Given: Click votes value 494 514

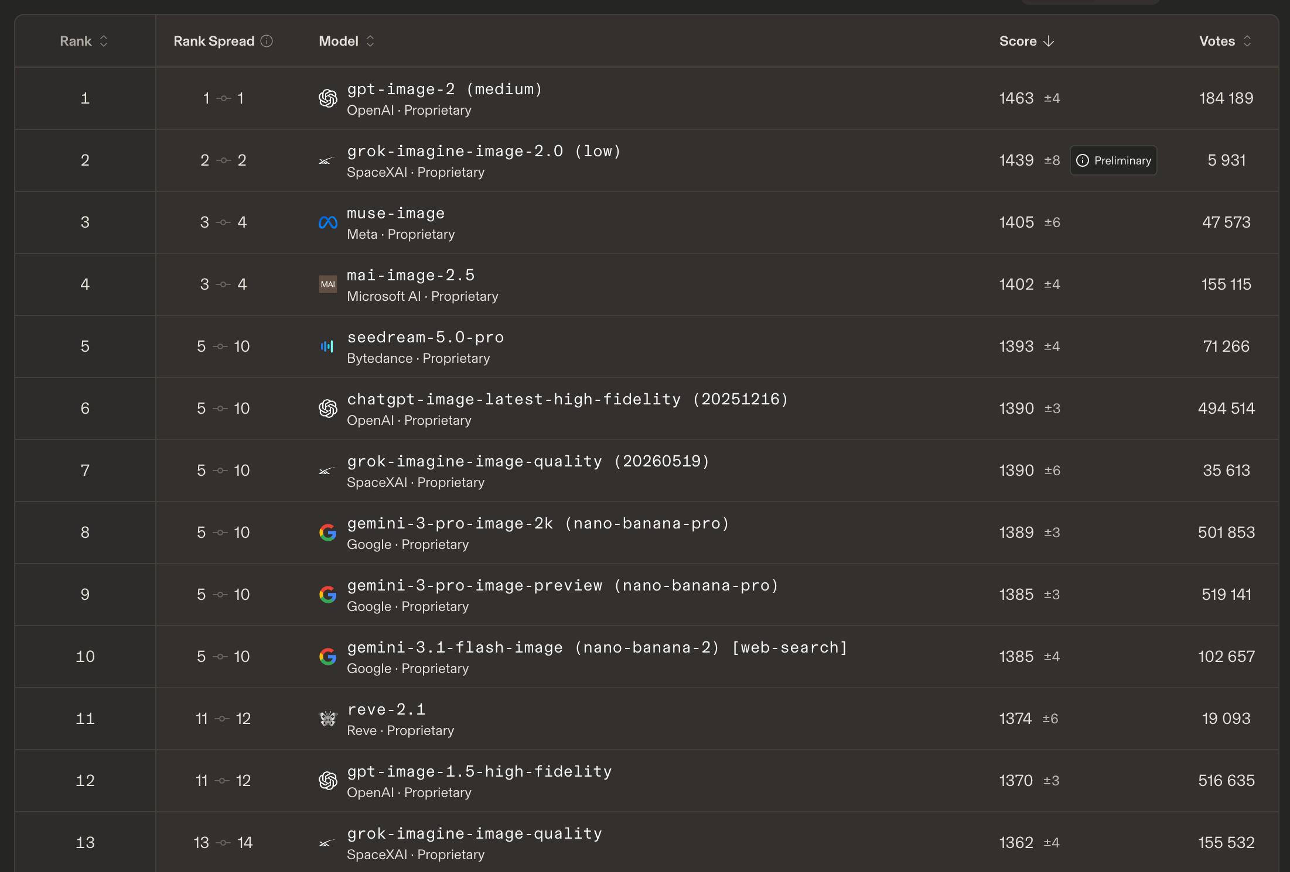Looking at the screenshot, I should point(1226,408).
